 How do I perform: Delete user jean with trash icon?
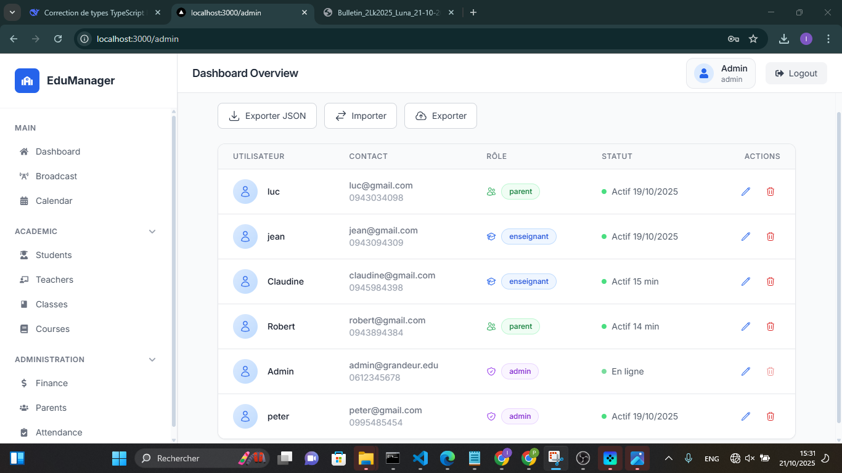[x=770, y=236]
